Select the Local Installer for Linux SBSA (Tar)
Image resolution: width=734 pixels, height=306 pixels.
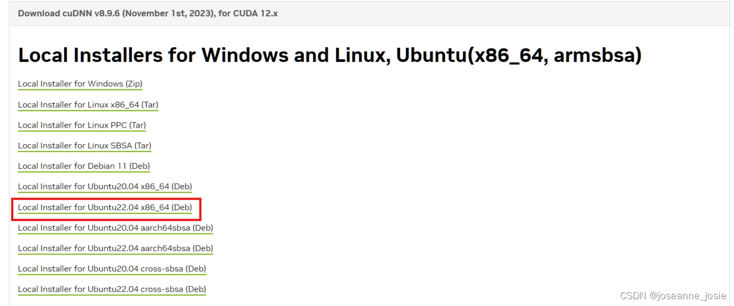[84, 146]
